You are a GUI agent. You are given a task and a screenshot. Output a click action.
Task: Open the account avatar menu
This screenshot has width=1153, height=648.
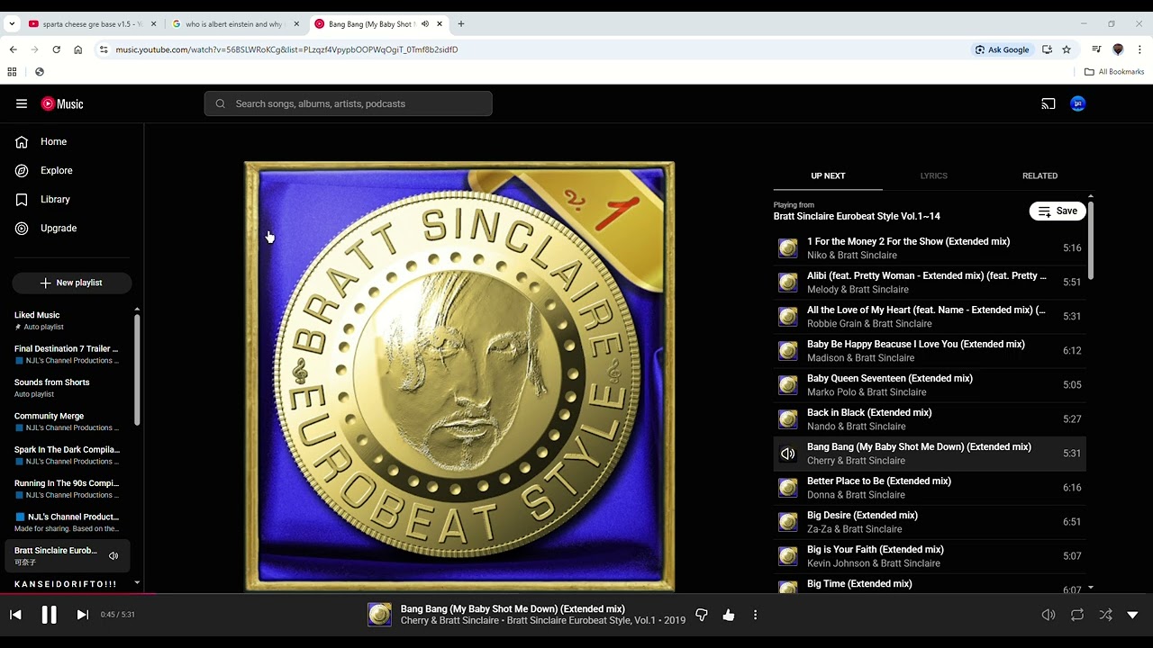[1078, 103]
